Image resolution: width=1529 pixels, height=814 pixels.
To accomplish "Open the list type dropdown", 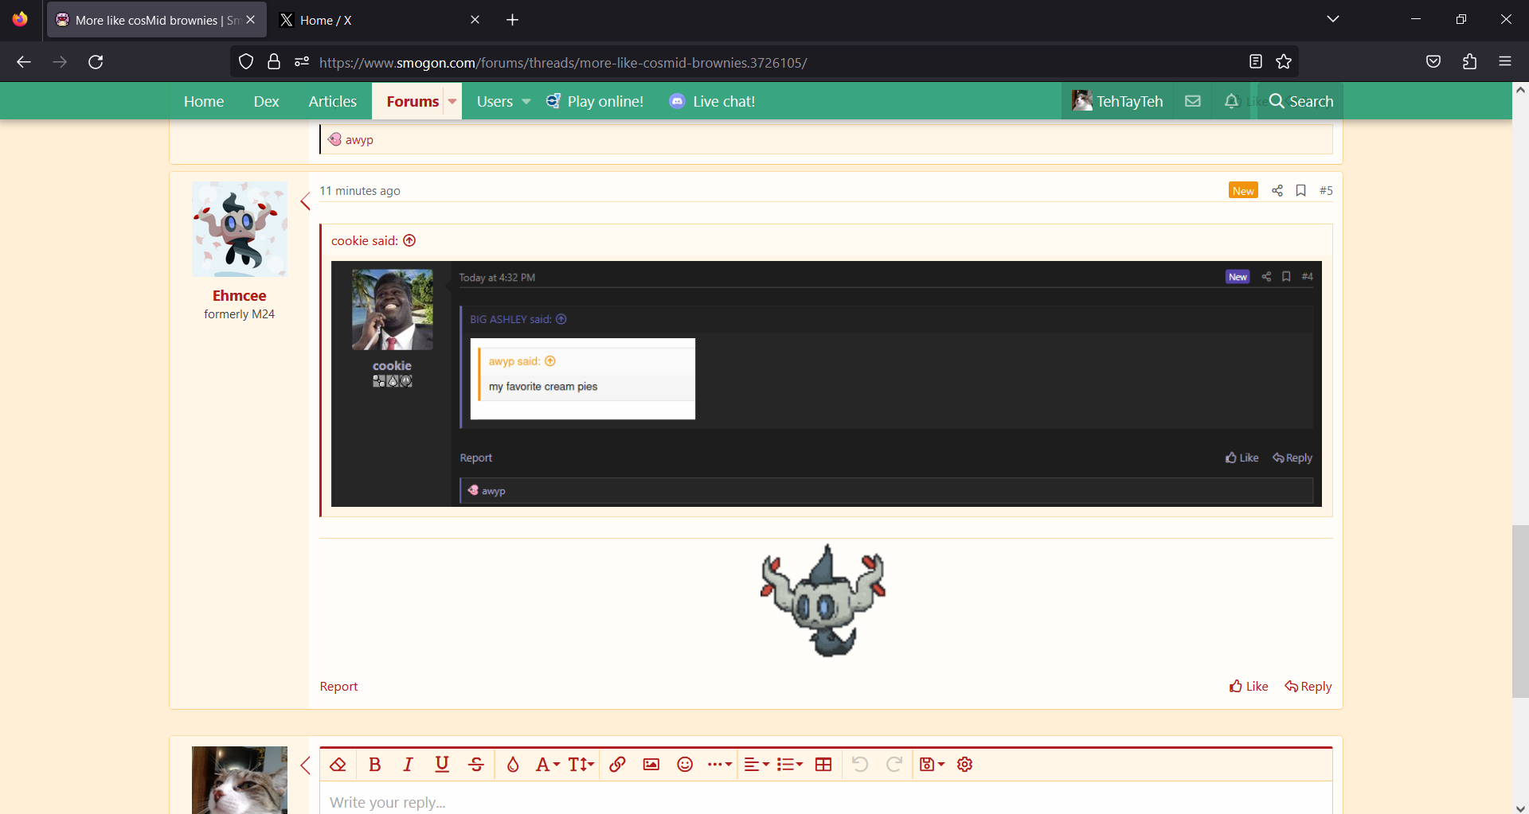I will point(790,765).
